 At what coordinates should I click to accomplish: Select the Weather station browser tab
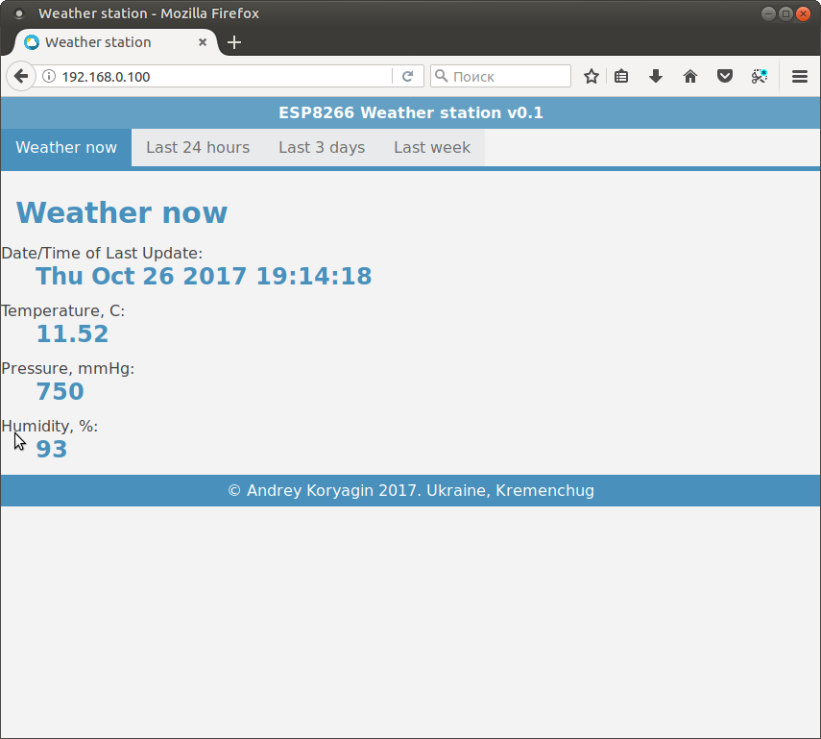[106, 42]
